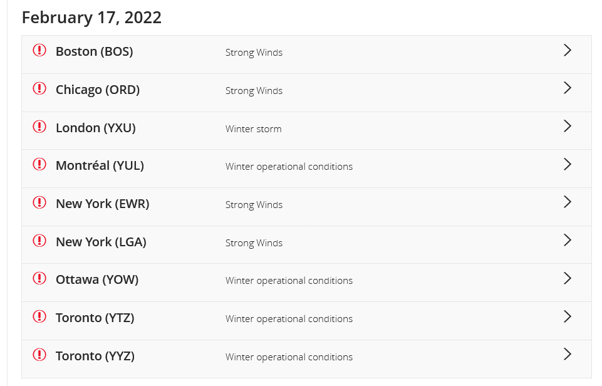This screenshot has height=386, width=602.
Task: Click the Strong Winds label for Boston
Action: click(x=254, y=53)
